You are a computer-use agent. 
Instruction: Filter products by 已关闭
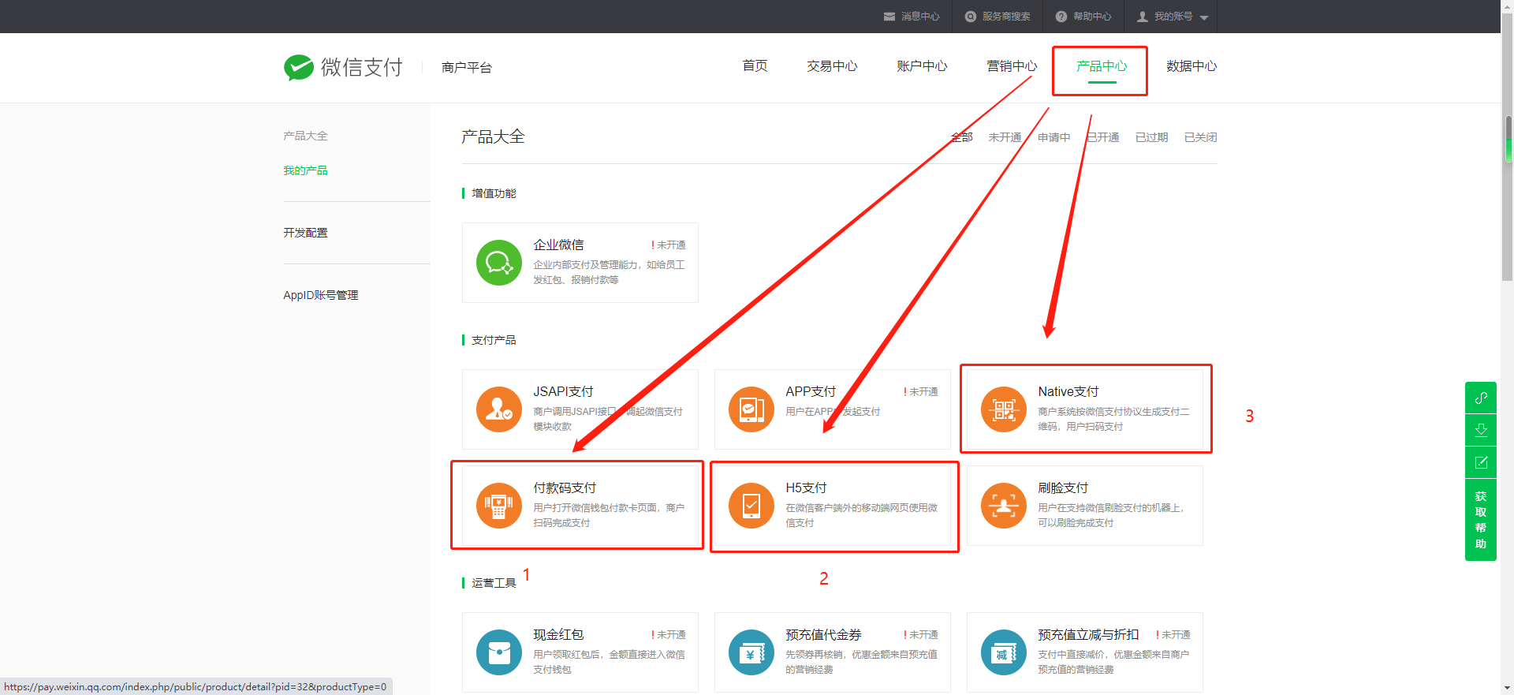click(x=1200, y=137)
